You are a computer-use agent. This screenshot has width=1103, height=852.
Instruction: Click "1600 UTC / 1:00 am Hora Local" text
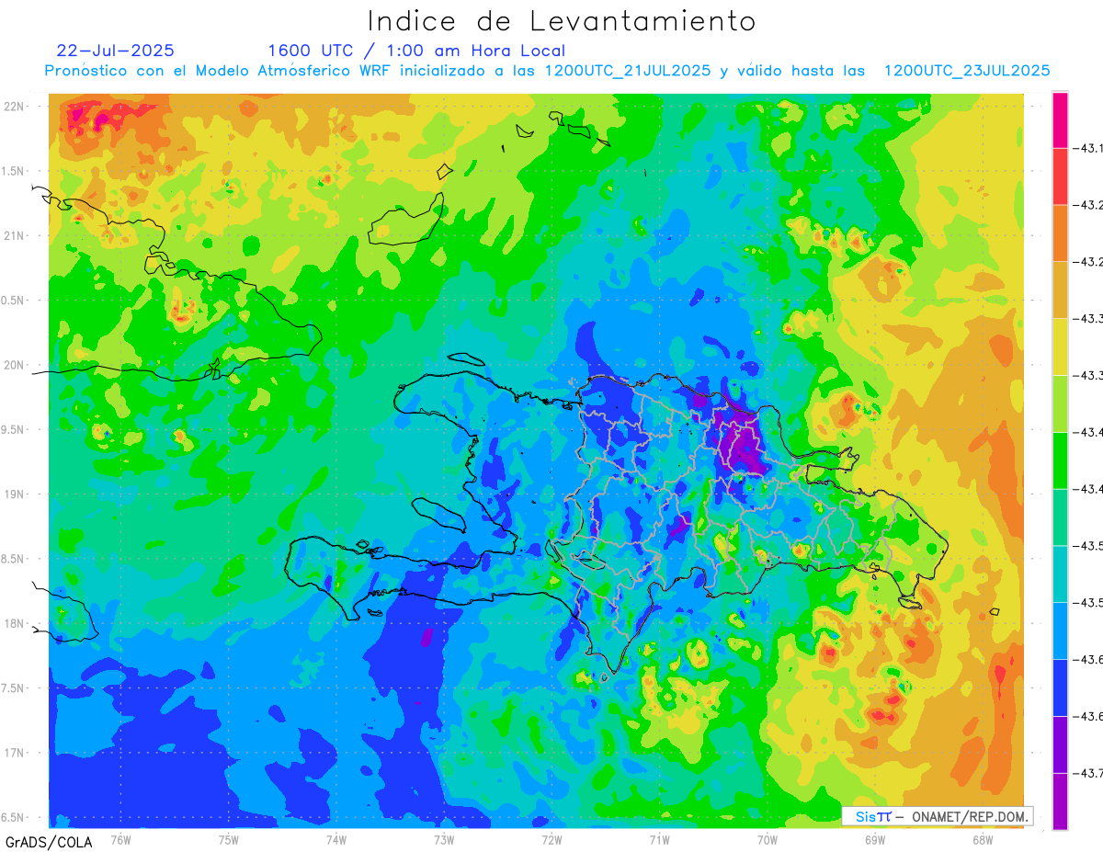tap(416, 51)
